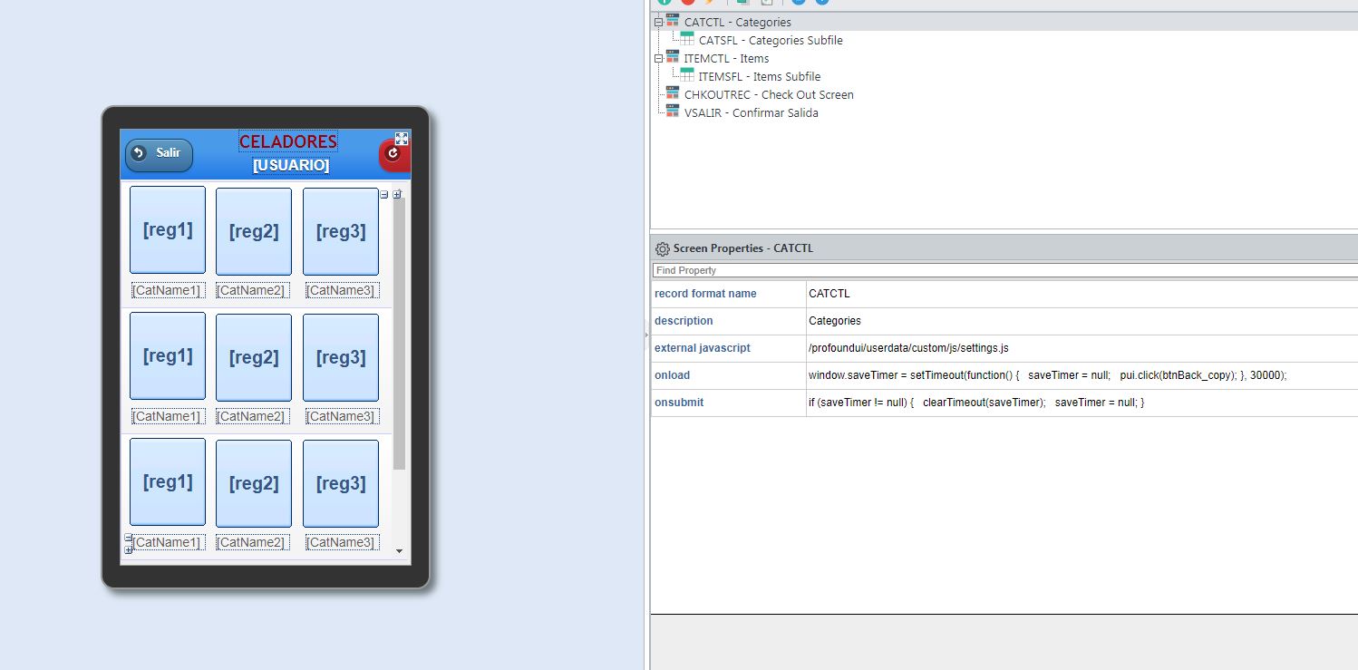Click the [reg1] button in the top row
1358x670 pixels.
(x=168, y=230)
